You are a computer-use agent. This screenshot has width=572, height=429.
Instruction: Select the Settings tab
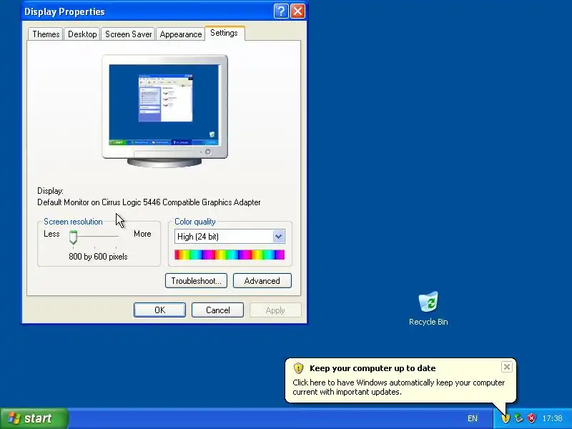tap(225, 33)
